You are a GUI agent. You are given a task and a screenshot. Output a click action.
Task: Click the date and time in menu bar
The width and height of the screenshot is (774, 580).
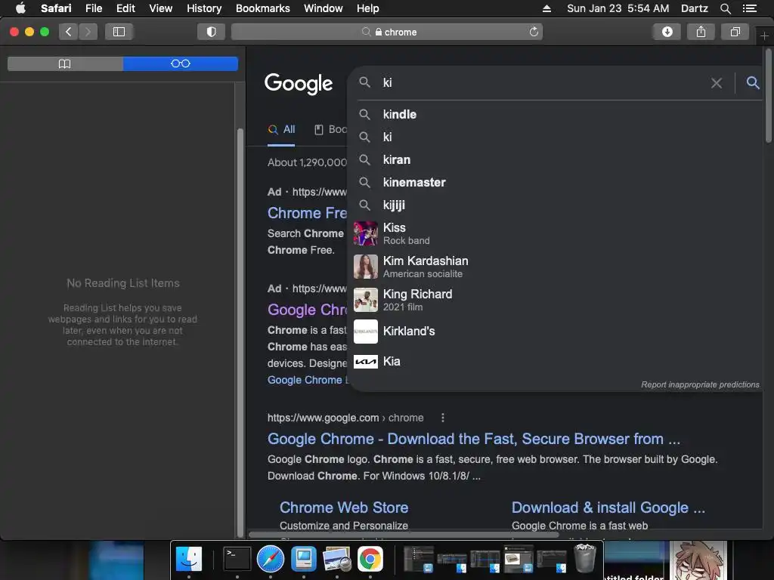[x=618, y=8]
